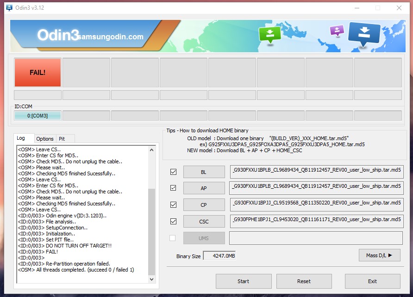413x297 pixels.
Task: Click 'DO NOT TURN OFF TARGET!!' log line
Action: pos(65,246)
